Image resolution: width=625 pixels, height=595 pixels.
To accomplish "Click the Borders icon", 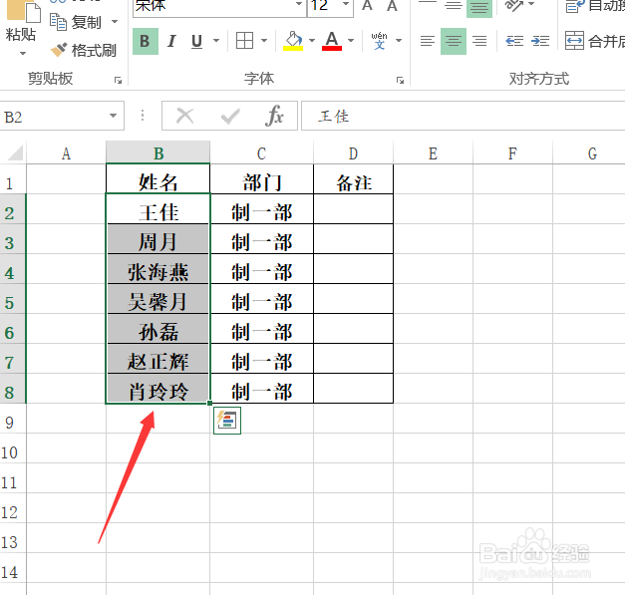I will click(244, 41).
